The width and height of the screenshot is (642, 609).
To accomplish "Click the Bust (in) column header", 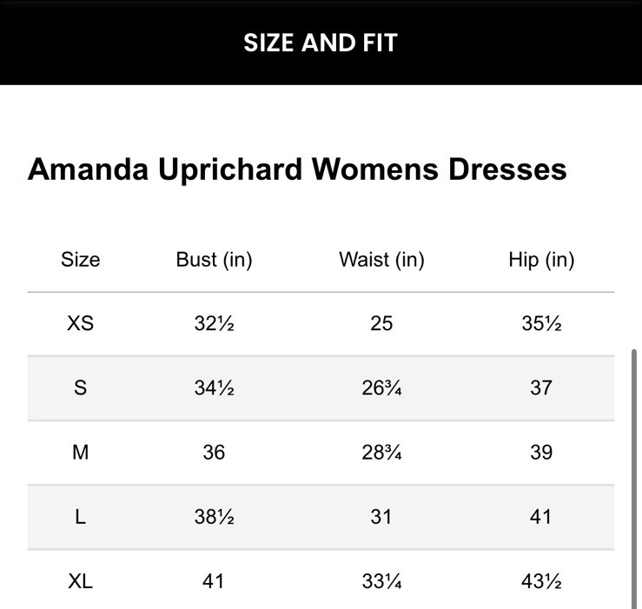I will pos(214,259).
